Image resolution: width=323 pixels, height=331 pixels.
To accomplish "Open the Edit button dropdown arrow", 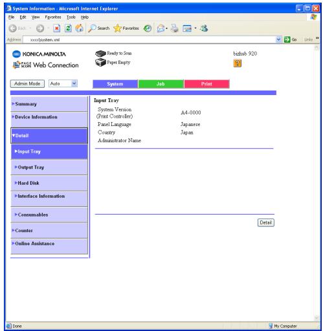I will click(x=195, y=28).
